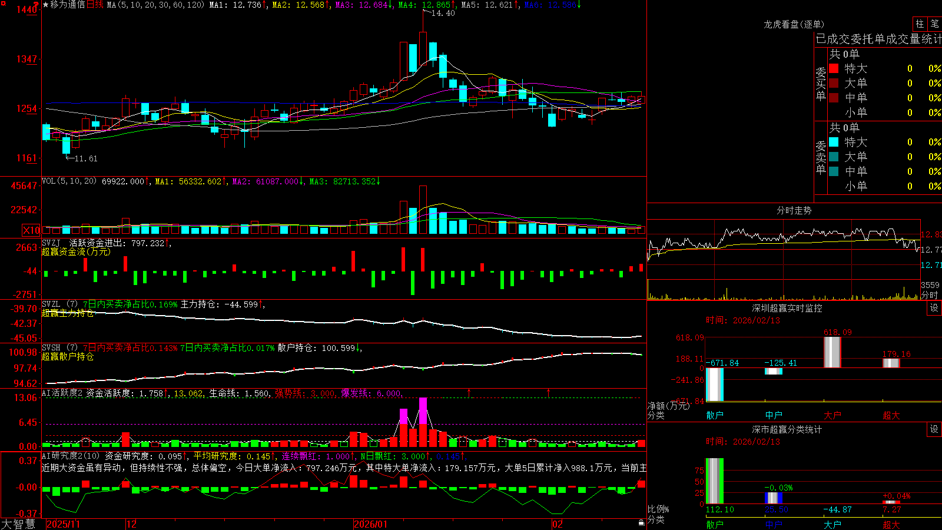Screen dimensions: 942x530
Task: Click the tallest magenta-topped bar in AI活跃度
Action: point(423,422)
